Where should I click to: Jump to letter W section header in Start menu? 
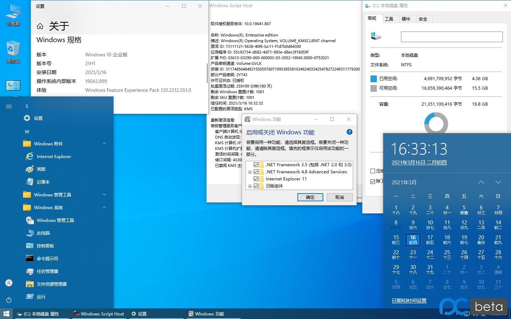[27, 131]
